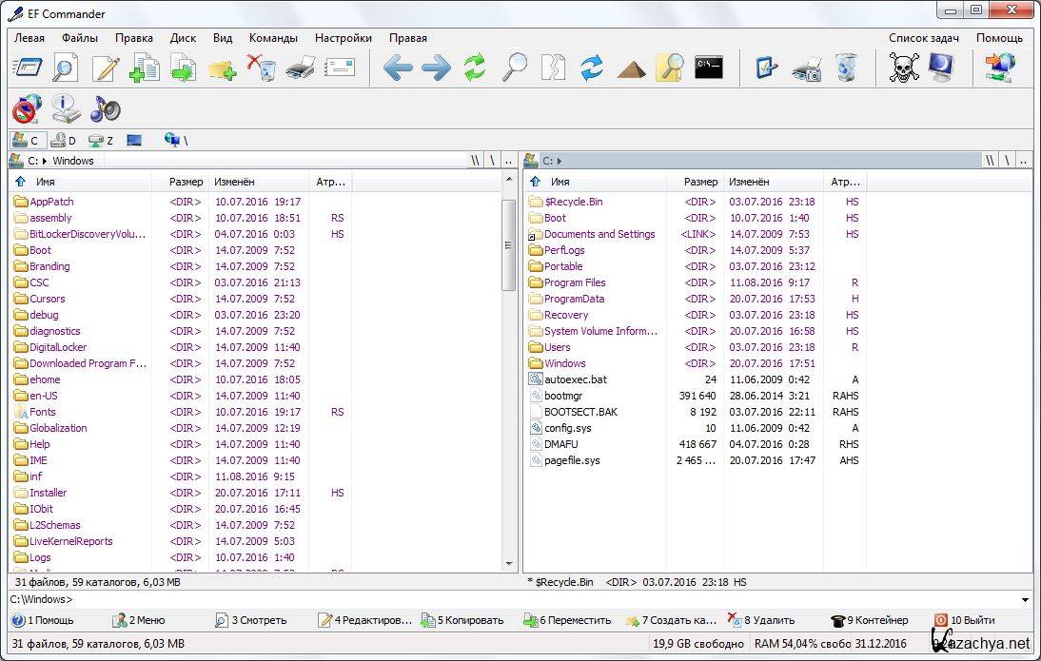This screenshot has width=1041, height=661.
Task: Open the command line history dropdown
Action: 1025,600
